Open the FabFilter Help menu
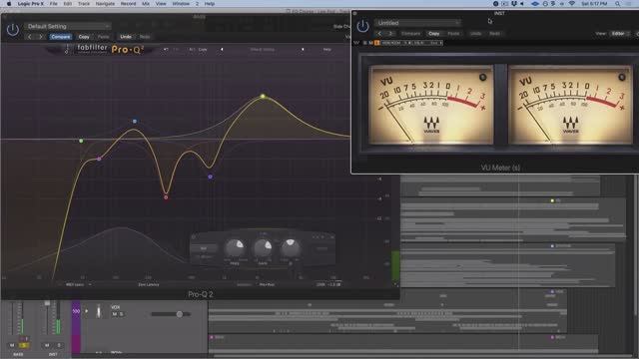 [326, 49]
